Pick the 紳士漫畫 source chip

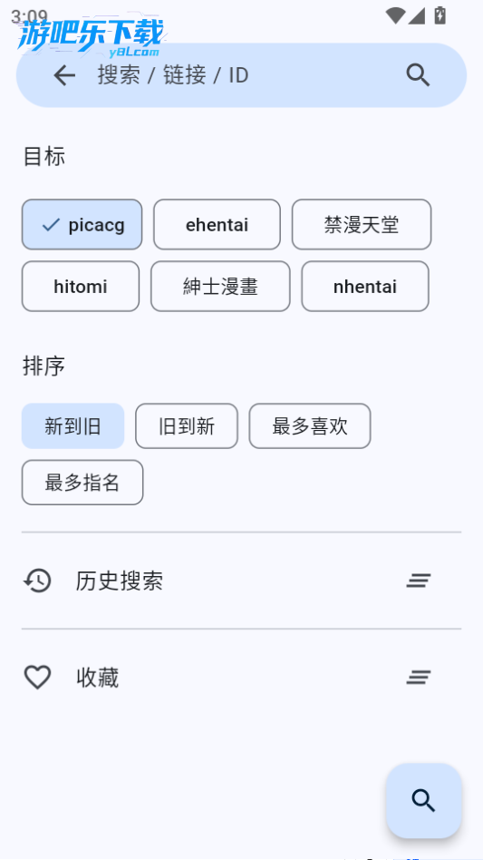click(220, 287)
